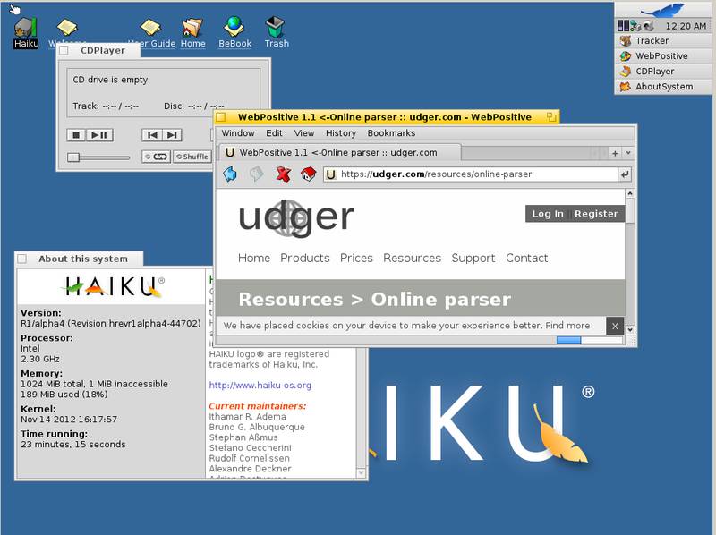Go forward in WebPositive
Image resolution: width=716 pixels, height=535 pixels.
pos(256,174)
